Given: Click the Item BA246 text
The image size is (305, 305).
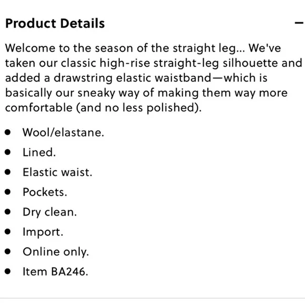Looking at the screenshot, I should point(55,271).
